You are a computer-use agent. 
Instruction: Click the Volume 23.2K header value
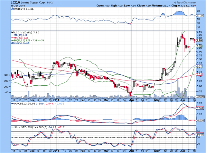161,6
